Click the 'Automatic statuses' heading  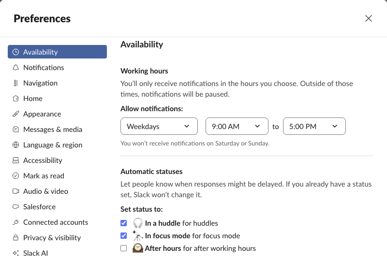[151, 172]
